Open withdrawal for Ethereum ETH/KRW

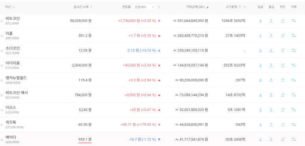point(271,65)
